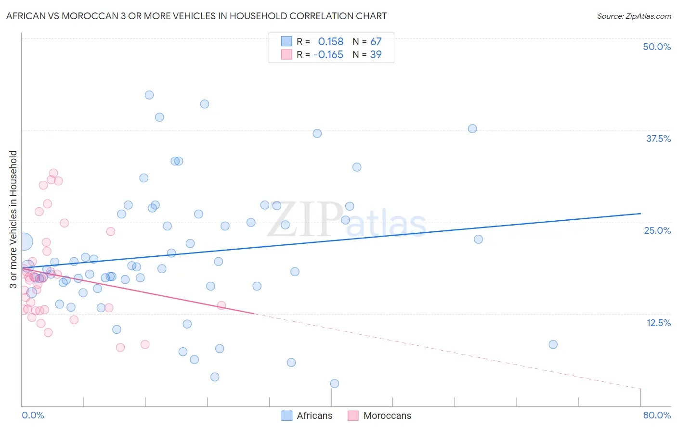The height and width of the screenshot is (429, 677).
Task: Click the 0.0% x-axis label
Action: (33, 415)
